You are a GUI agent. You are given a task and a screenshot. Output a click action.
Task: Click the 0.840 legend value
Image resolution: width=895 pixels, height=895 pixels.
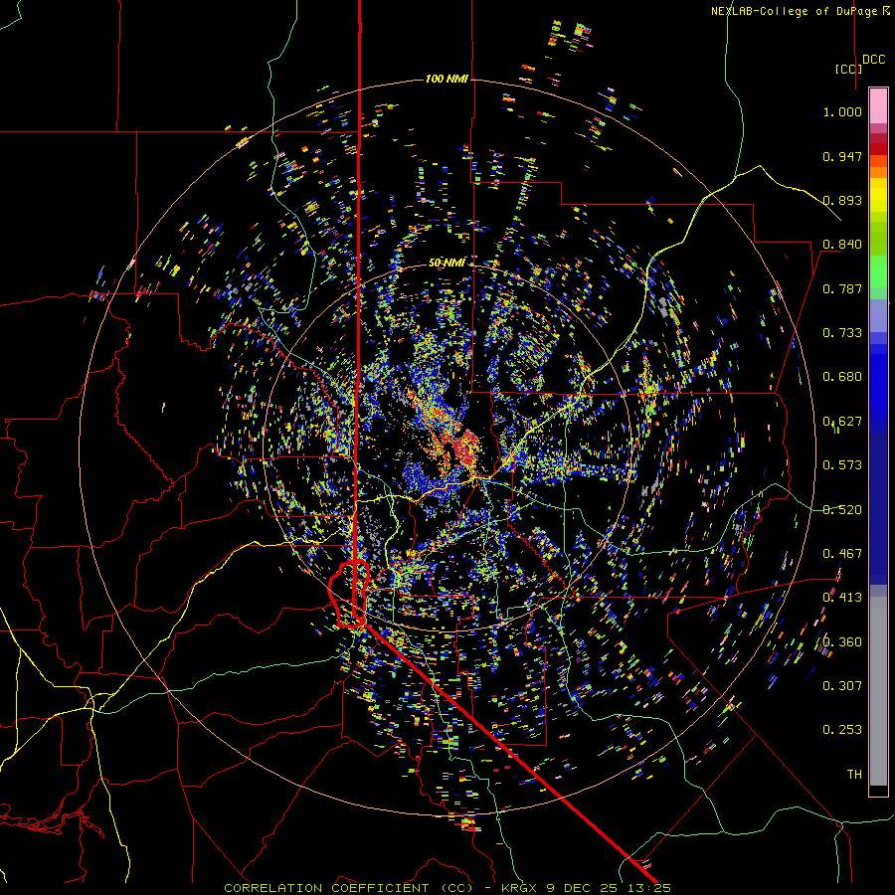tap(842, 245)
